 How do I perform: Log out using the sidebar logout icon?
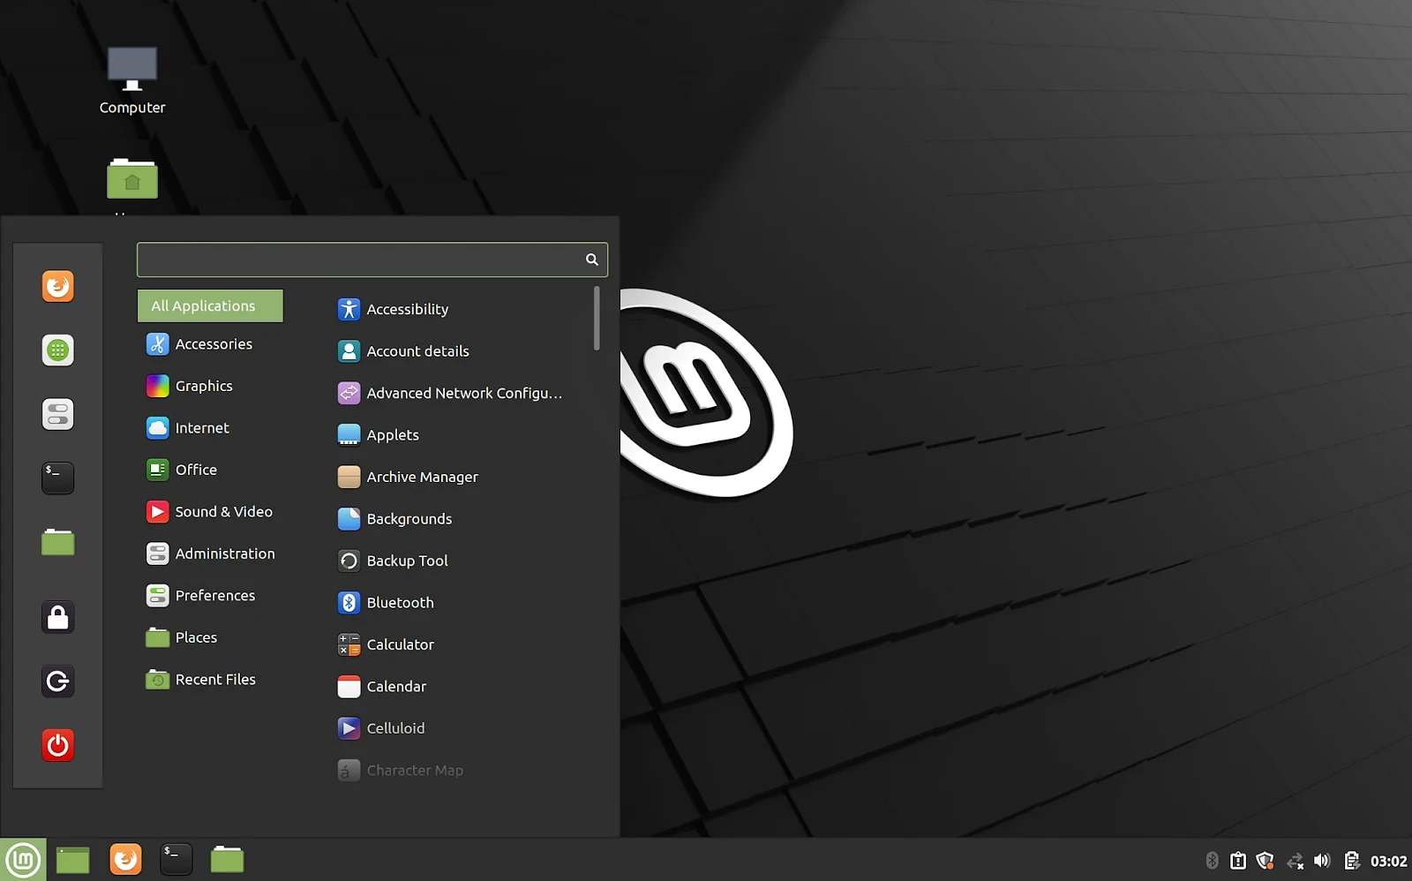tap(57, 681)
